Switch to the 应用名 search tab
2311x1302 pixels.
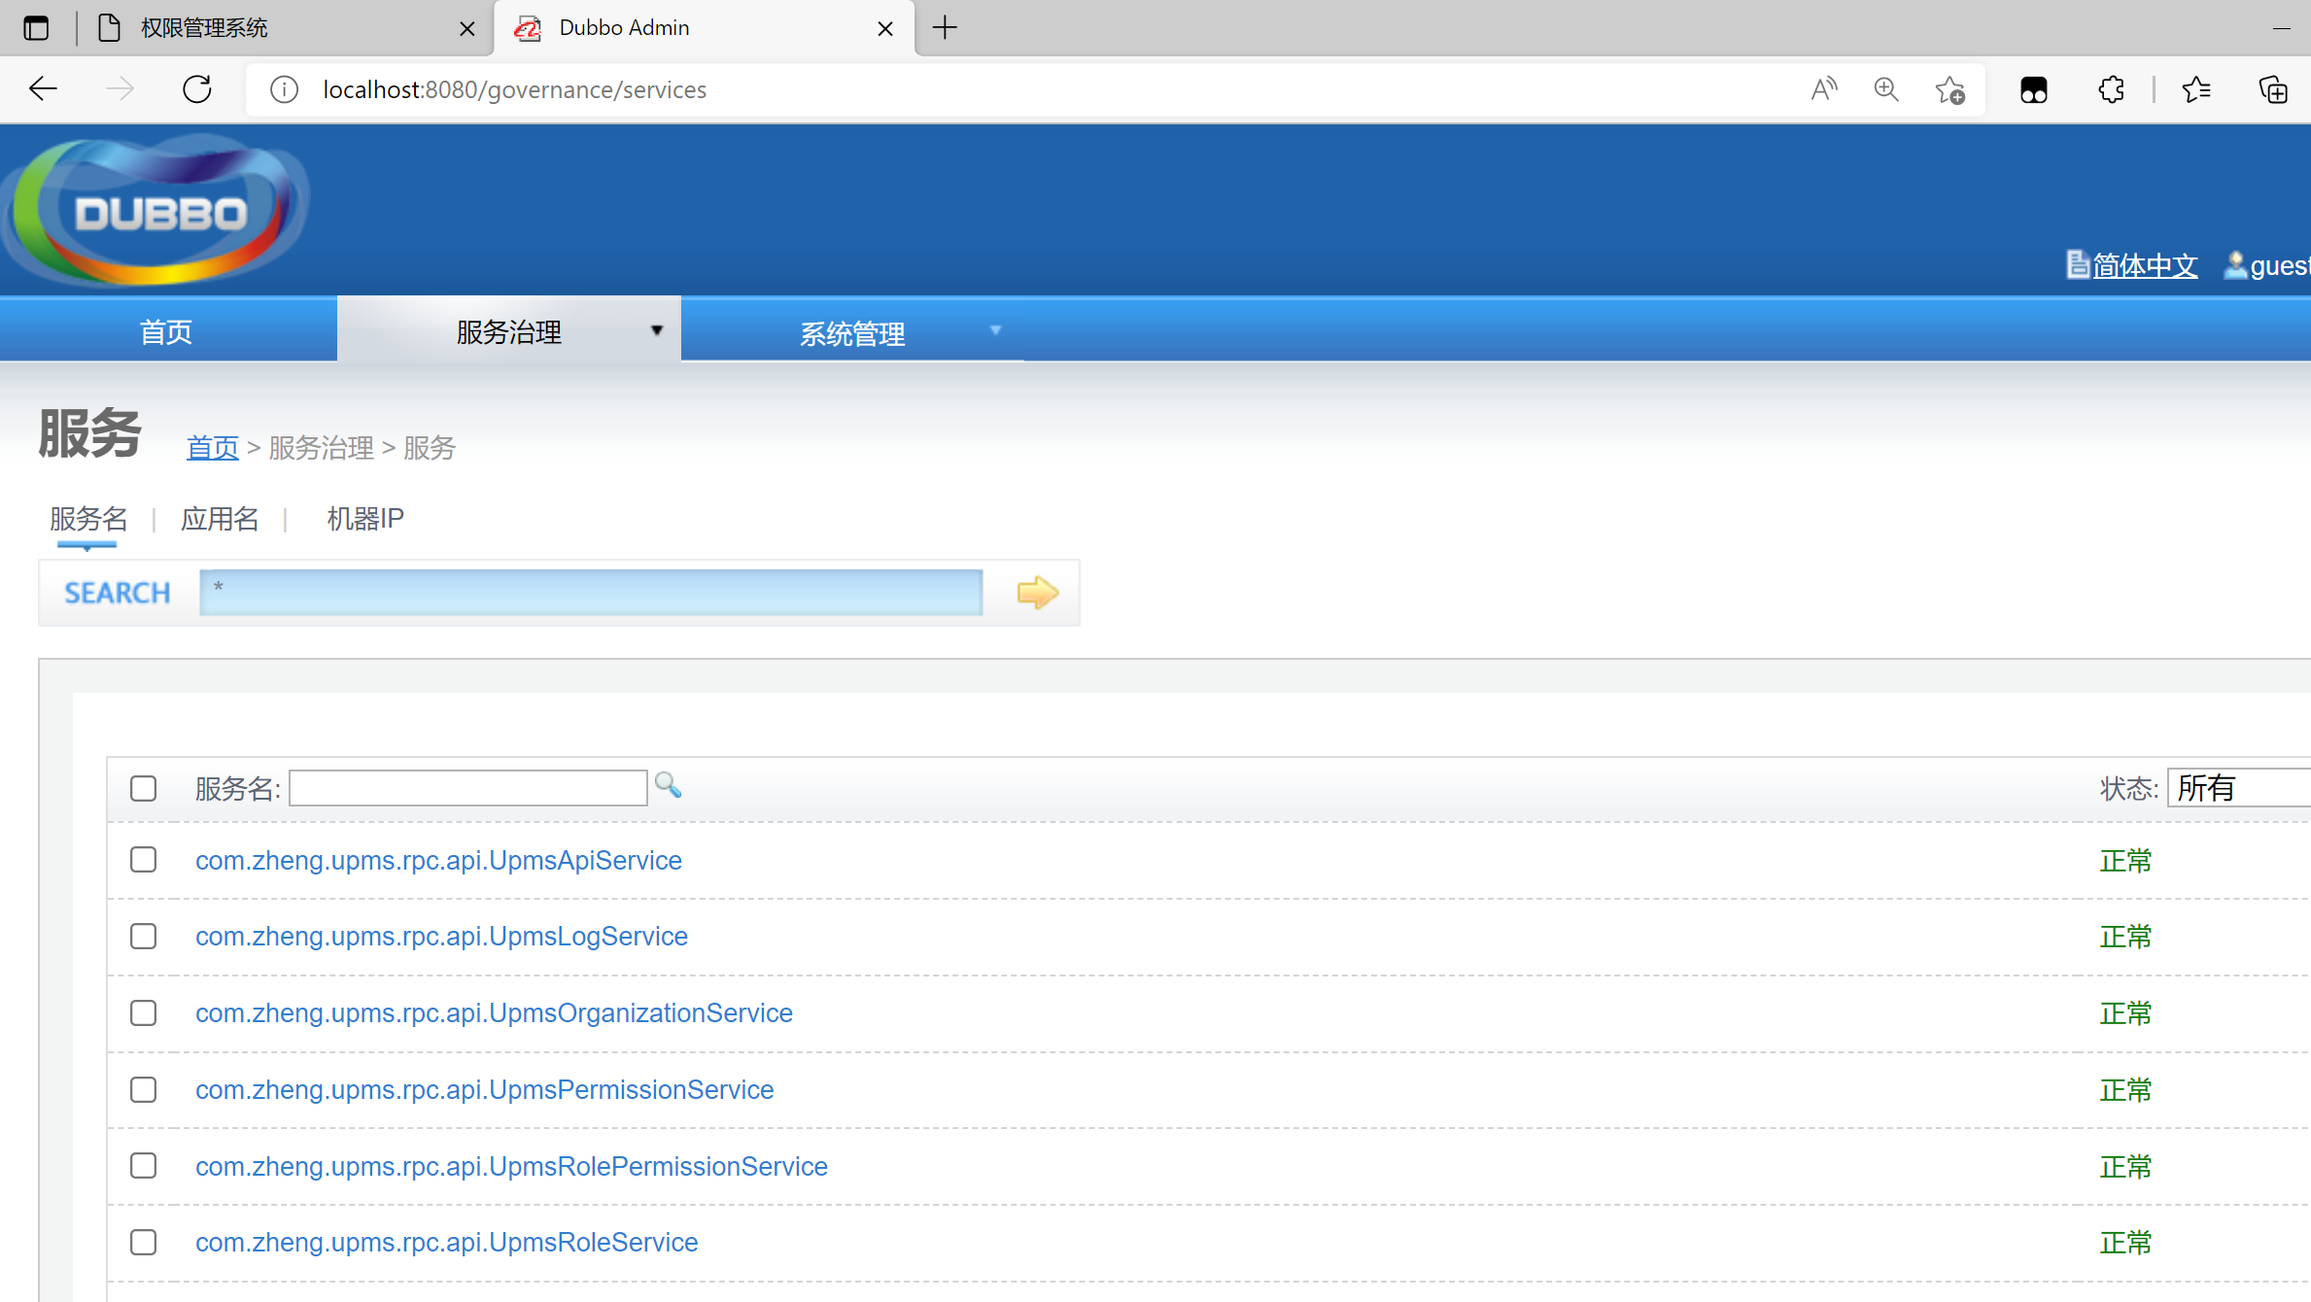point(220,519)
